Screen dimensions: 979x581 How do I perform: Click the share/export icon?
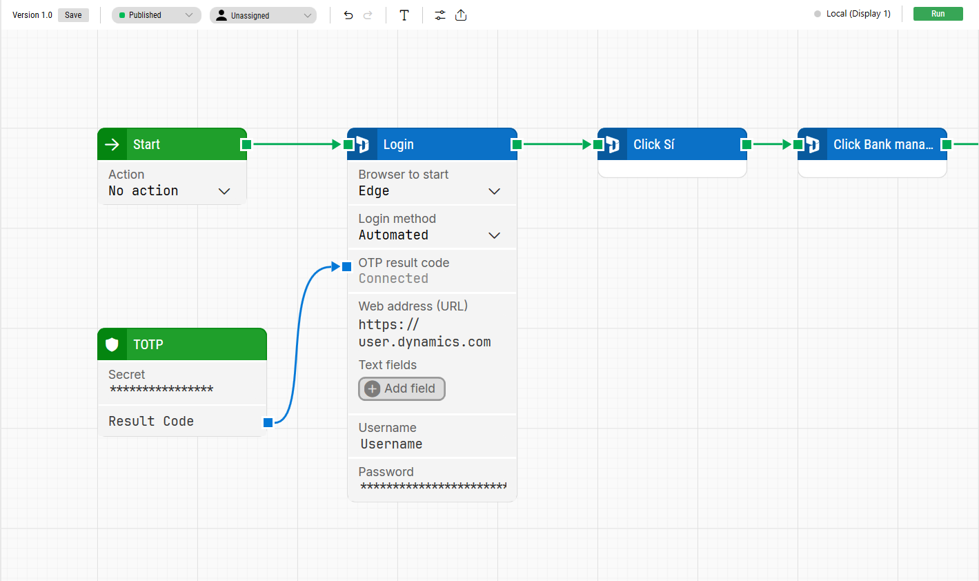tap(461, 14)
